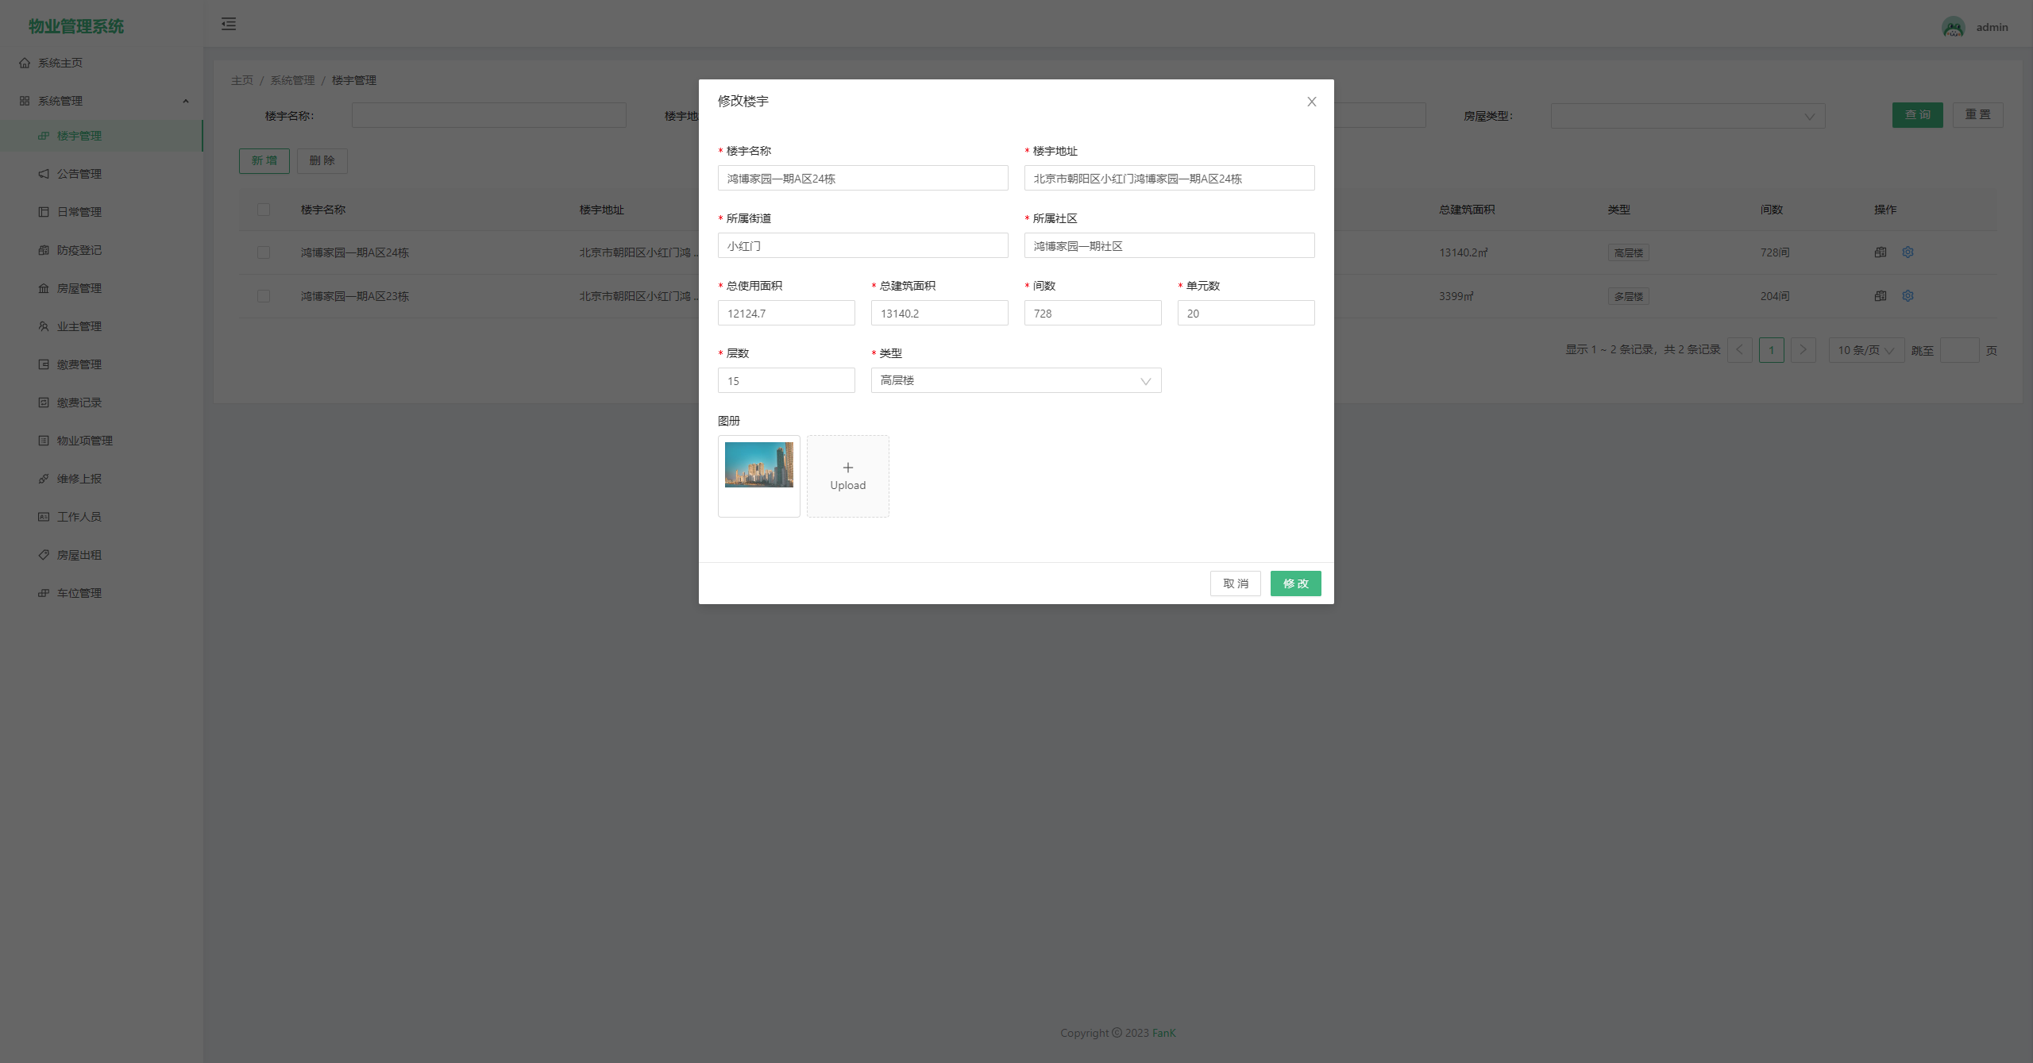Click the plus Upload tile in 图册
This screenshot has height=1063, width=2033.
pyautogui.click(x=847, y=476)
